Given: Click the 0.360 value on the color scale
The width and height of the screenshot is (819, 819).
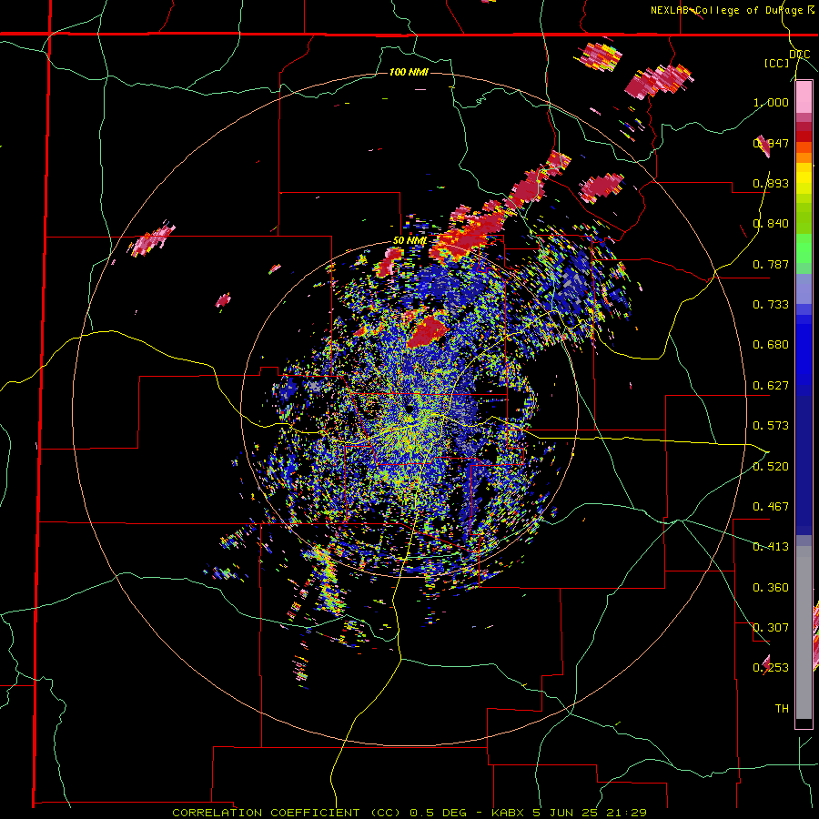Looking at the screenshot, I should click(x=771, y=588).
